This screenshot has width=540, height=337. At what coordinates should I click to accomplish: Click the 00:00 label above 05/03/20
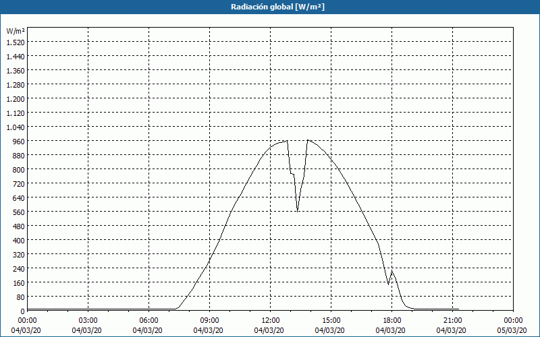pyautogui.click(x=513, y=321)
